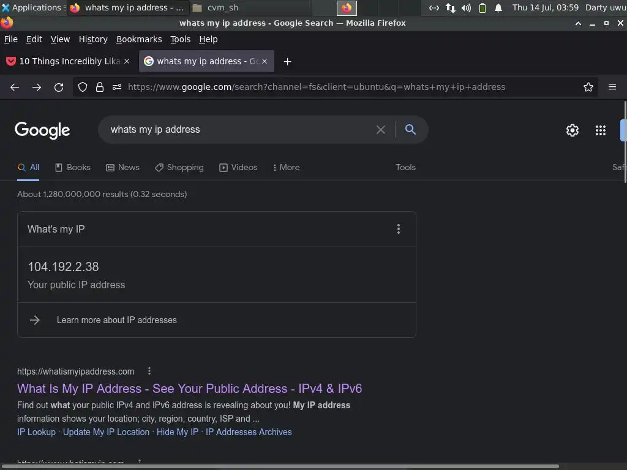Open the IP Addresses Archives sitelink

coord(249,432)
